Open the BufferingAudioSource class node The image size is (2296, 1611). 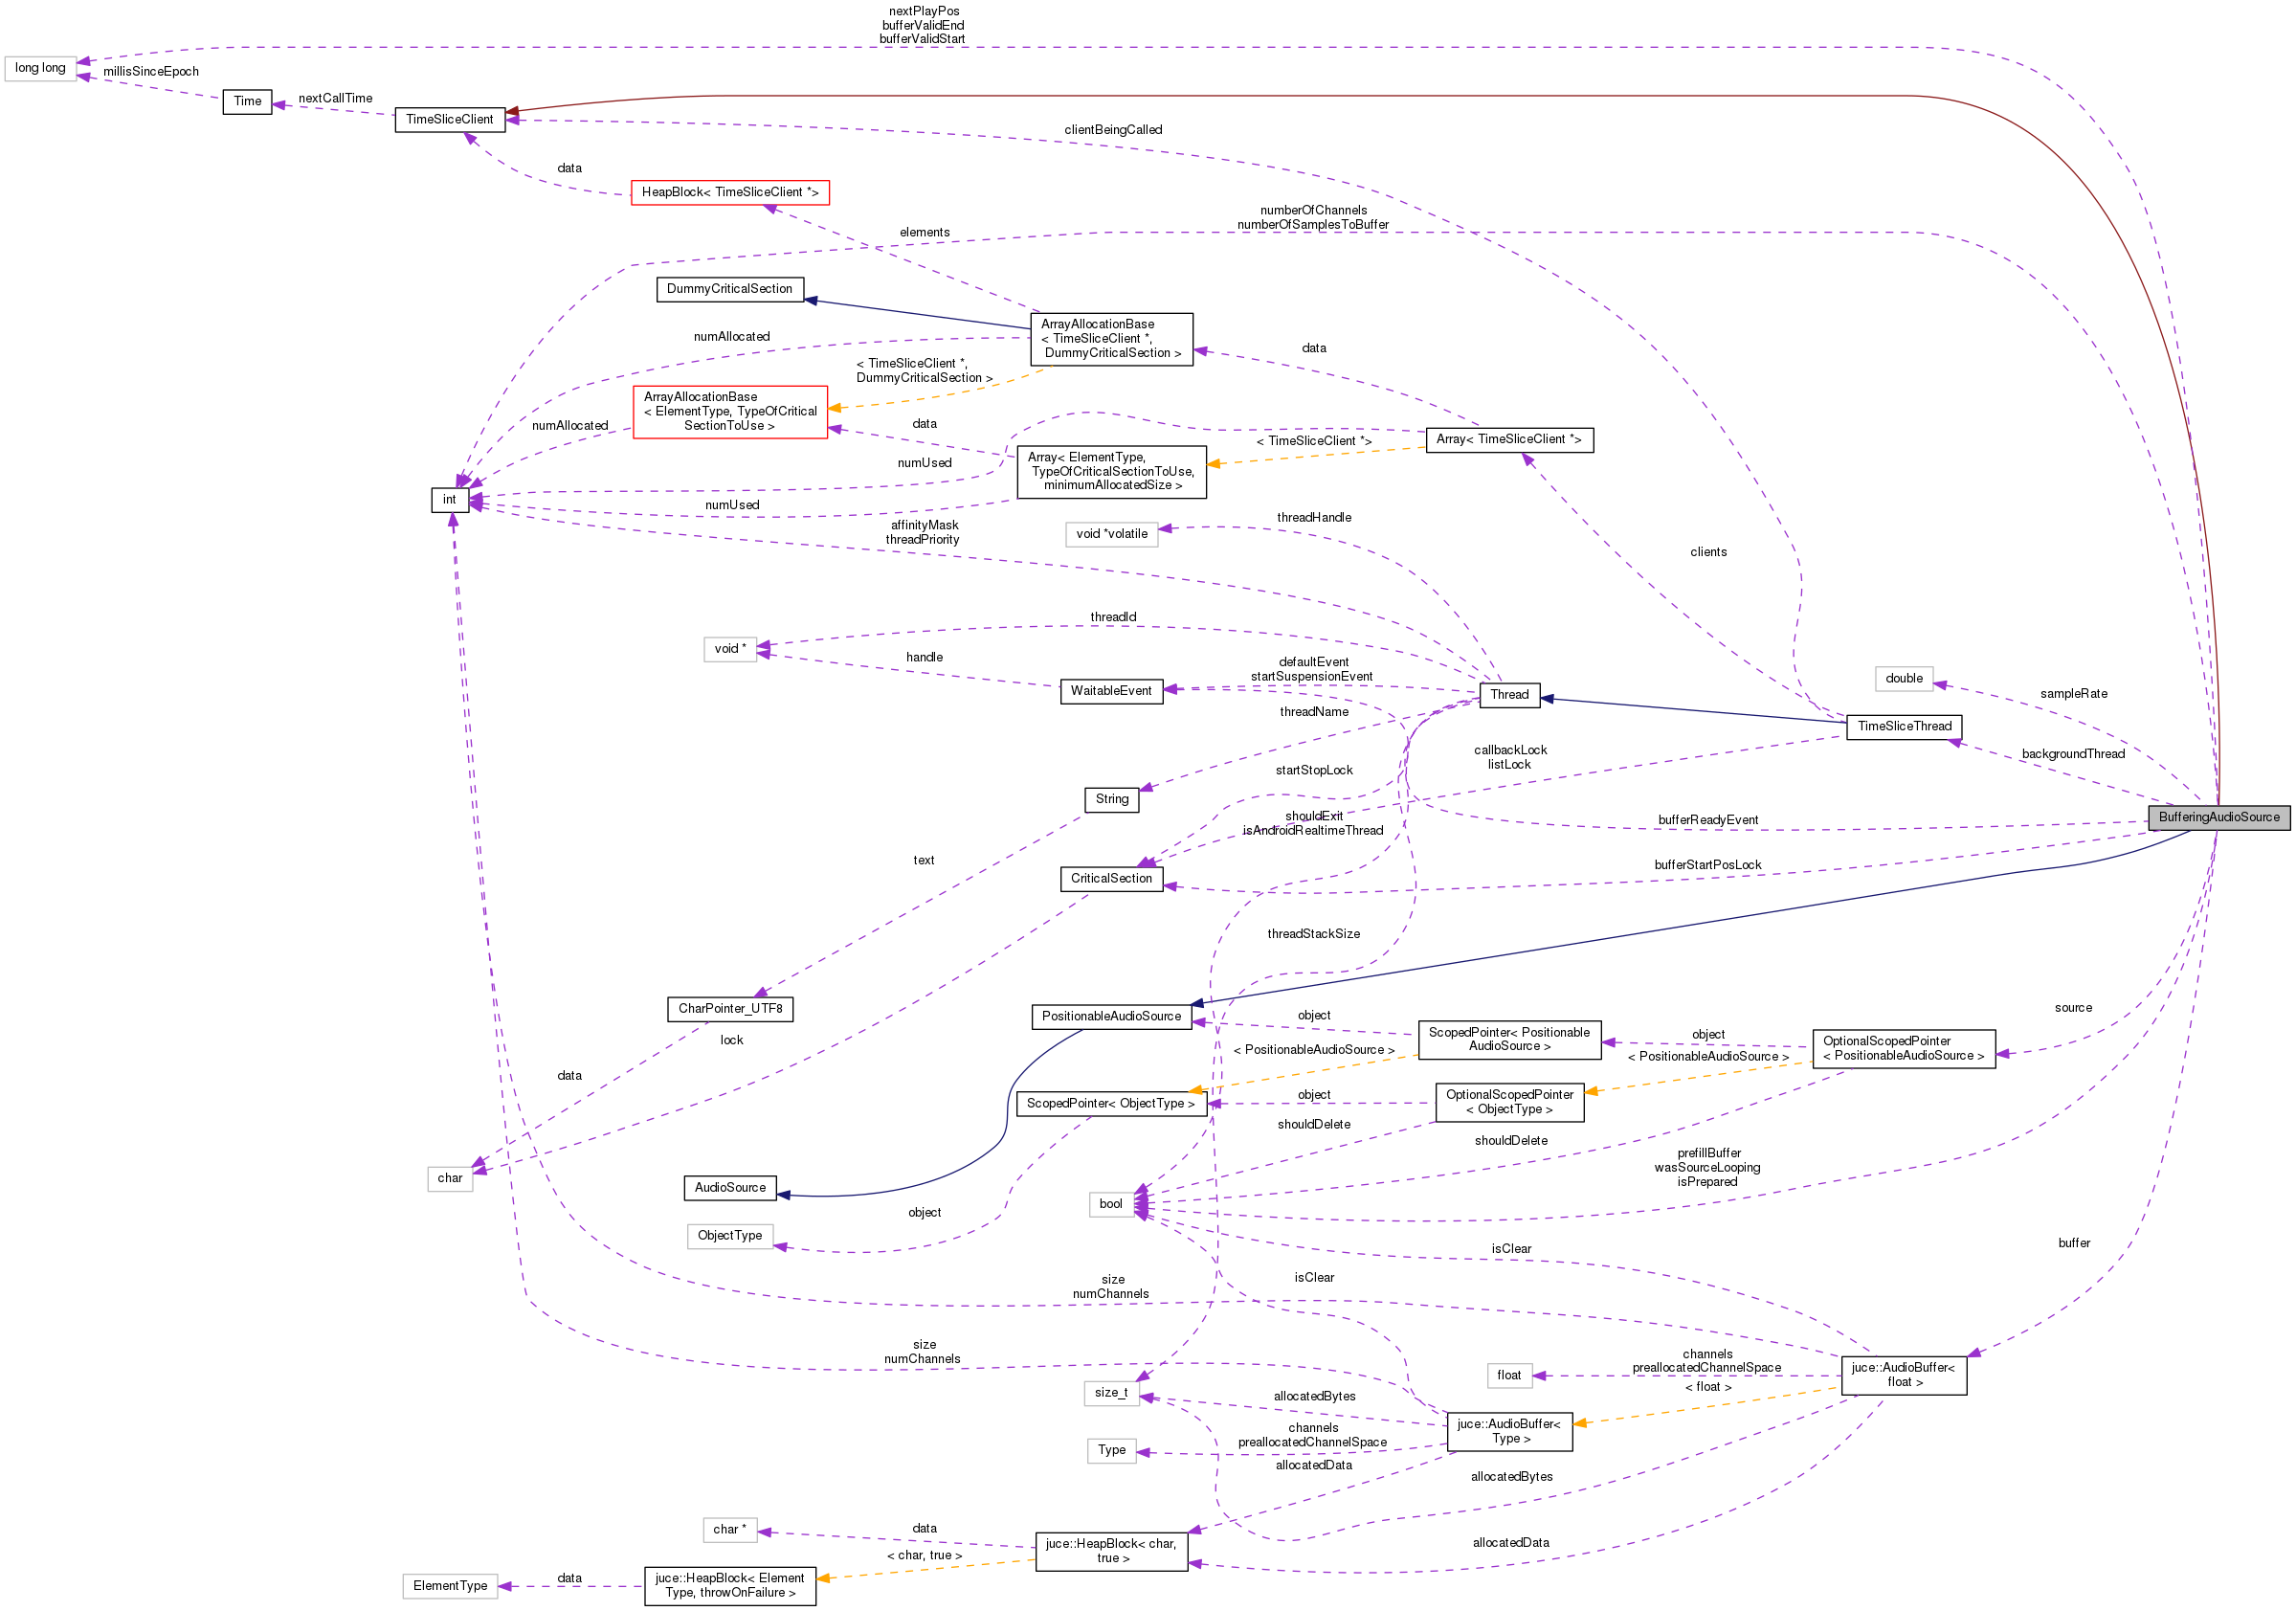(x=2218, y=817)
